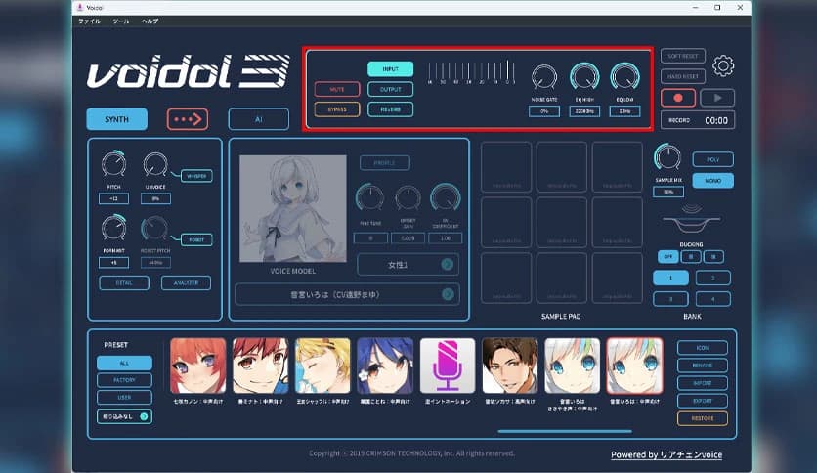Screen dimensions: 817x473
Task: Adjust the FORMANT knob
Action: click(x=113, y=229)
